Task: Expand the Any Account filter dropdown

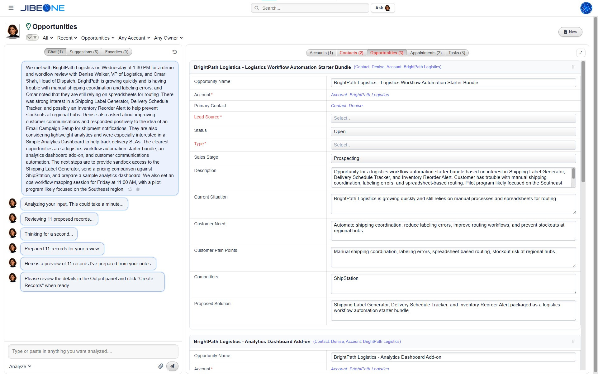Action: (x=134, y=38)
